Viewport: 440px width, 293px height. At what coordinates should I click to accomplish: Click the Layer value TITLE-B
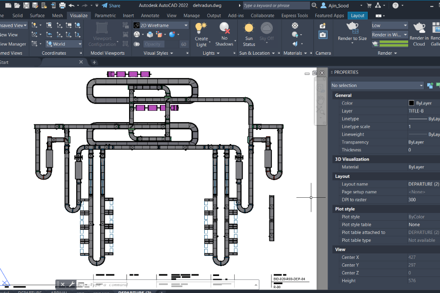click(416, 111)
